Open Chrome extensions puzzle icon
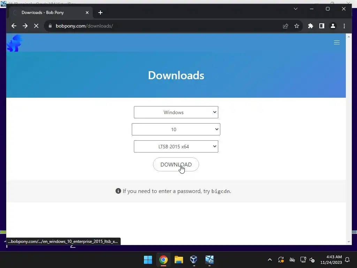Screen dimensions: 357x268 click(x=311, y=26)
